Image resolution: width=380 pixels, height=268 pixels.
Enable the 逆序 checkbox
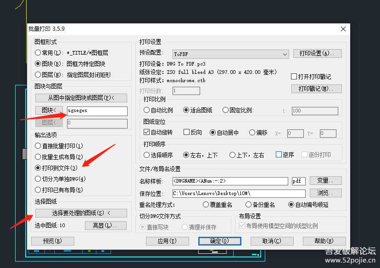[x=277, y=155]
